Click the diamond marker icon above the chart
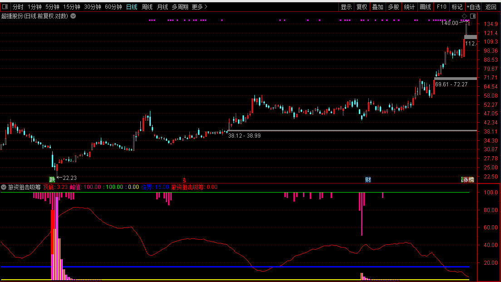The height and width of the screenshot is (282, 501). 464,16
